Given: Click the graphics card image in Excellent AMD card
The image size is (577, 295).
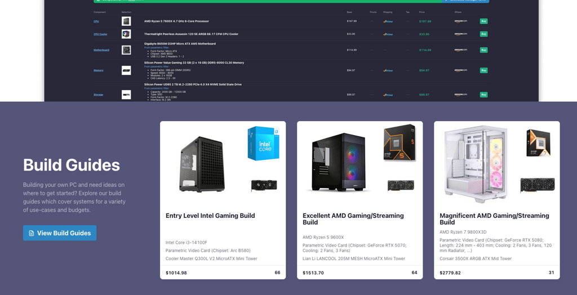Looking at the screenshot, I should (x=401, y=185).
